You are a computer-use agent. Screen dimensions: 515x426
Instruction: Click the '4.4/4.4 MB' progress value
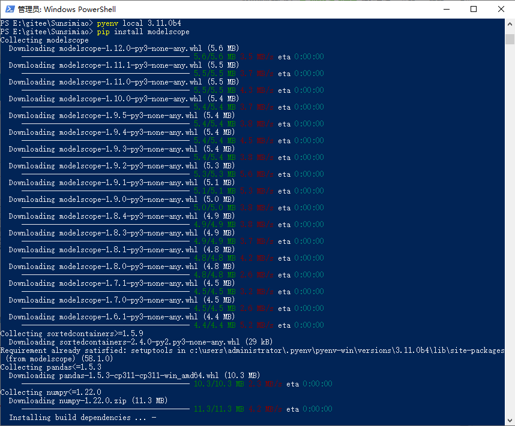(x=215, y=325)
